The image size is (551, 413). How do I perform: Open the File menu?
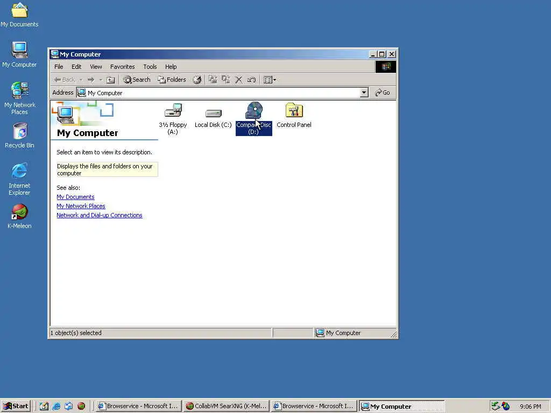(x=59, y=67)
